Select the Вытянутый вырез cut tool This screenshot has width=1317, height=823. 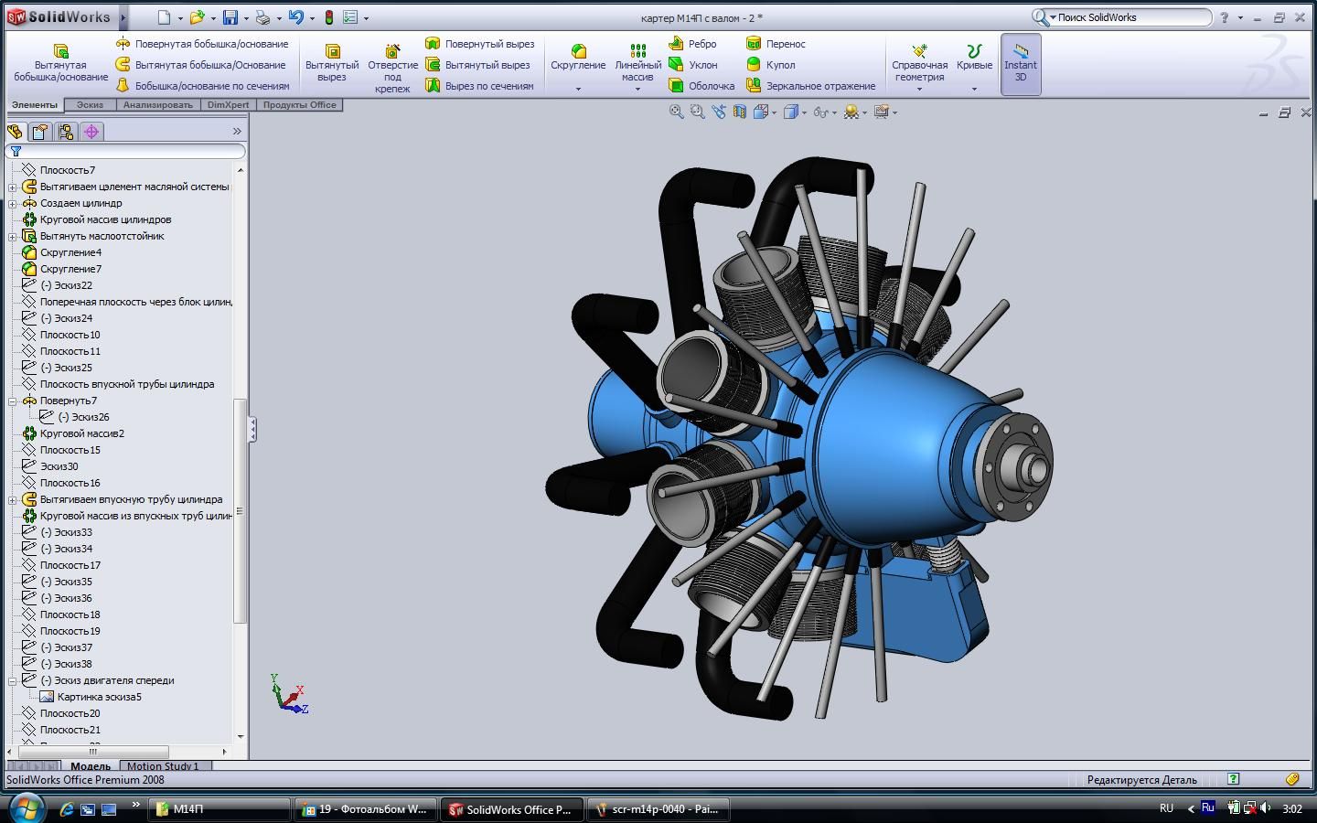332,62
